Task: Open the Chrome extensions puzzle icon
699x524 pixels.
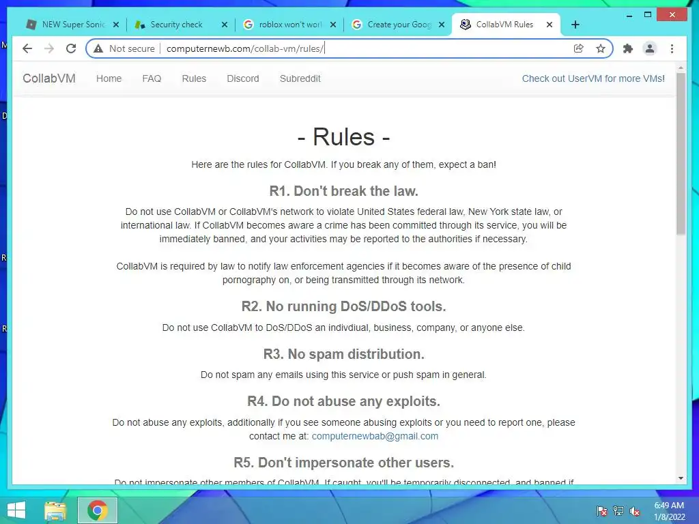Action: pos(628,48)
